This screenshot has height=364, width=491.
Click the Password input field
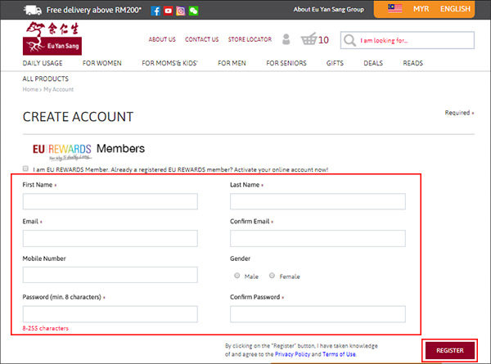point(110,314)
